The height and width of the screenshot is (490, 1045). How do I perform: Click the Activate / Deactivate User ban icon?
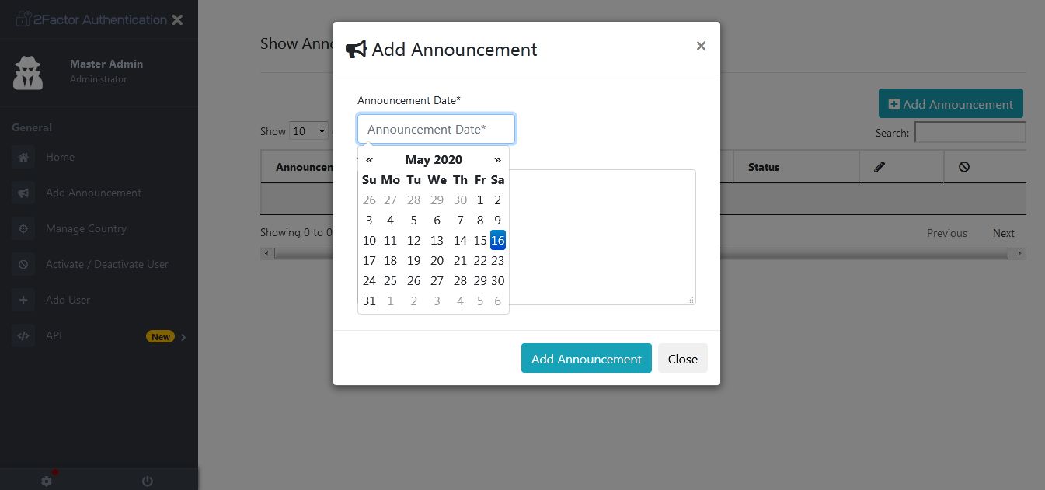point(23,265)
